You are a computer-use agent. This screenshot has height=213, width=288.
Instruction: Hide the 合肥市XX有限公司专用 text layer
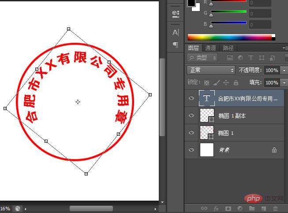click(x=191, y=98)
